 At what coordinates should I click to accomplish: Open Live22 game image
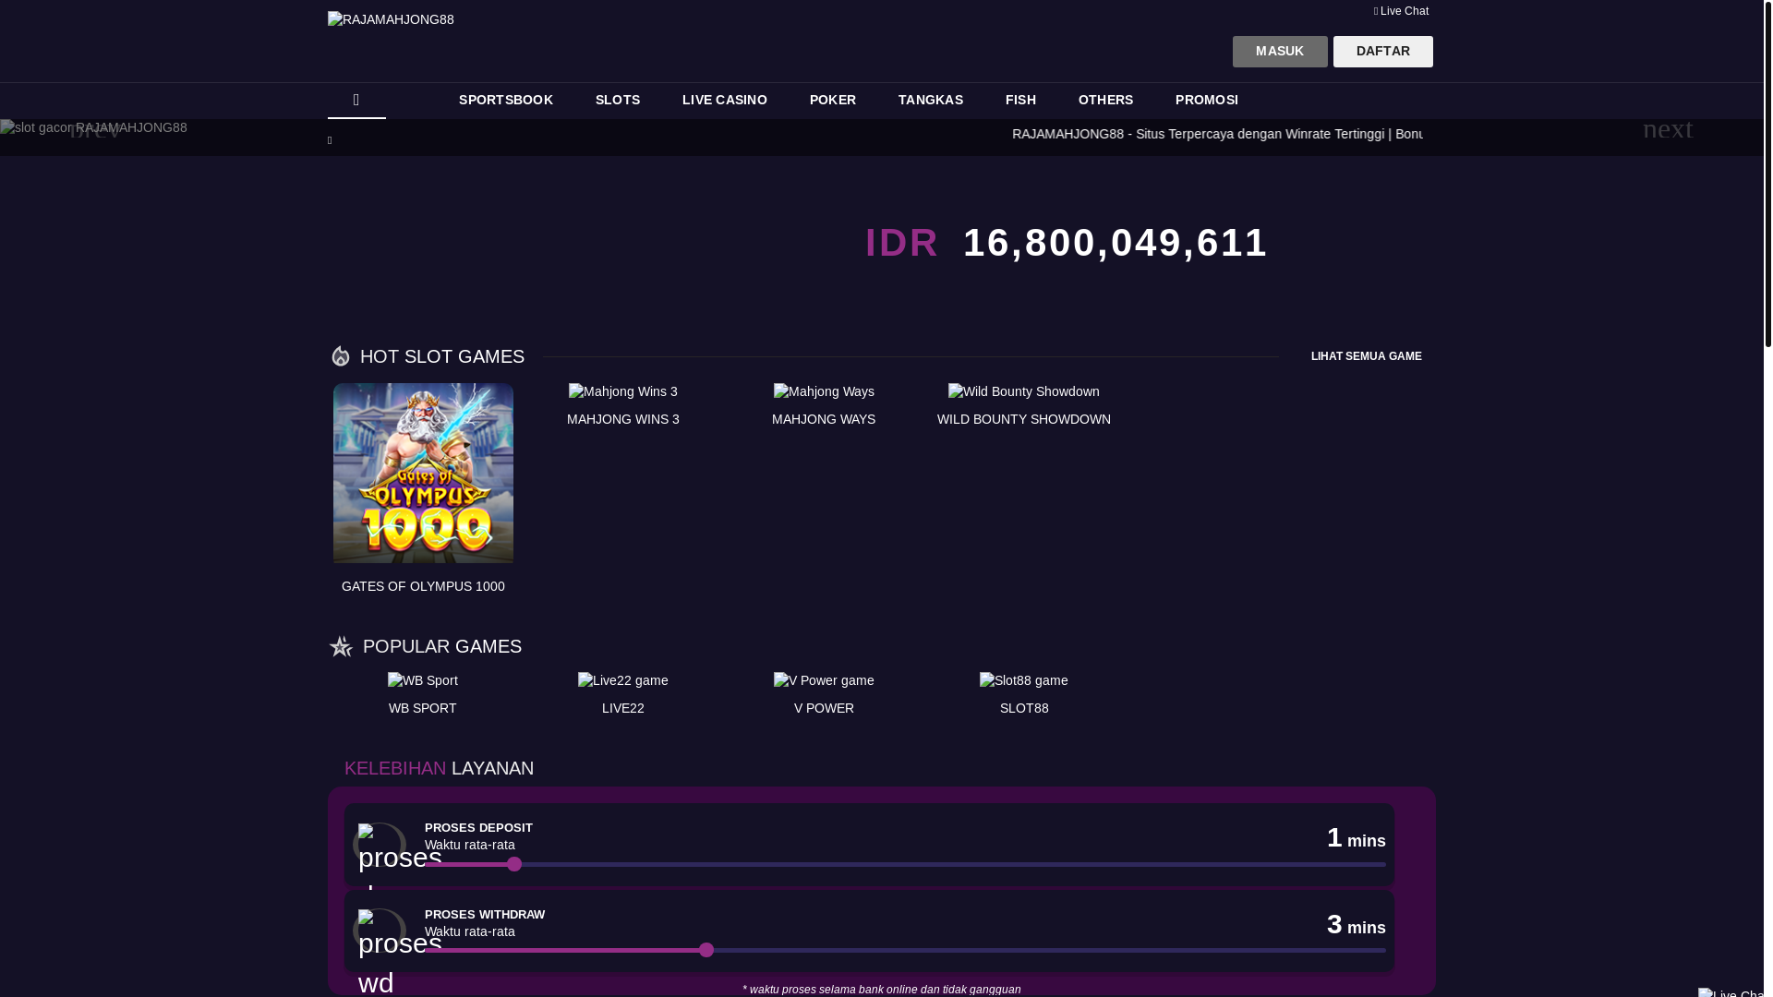tap(623, 680)
